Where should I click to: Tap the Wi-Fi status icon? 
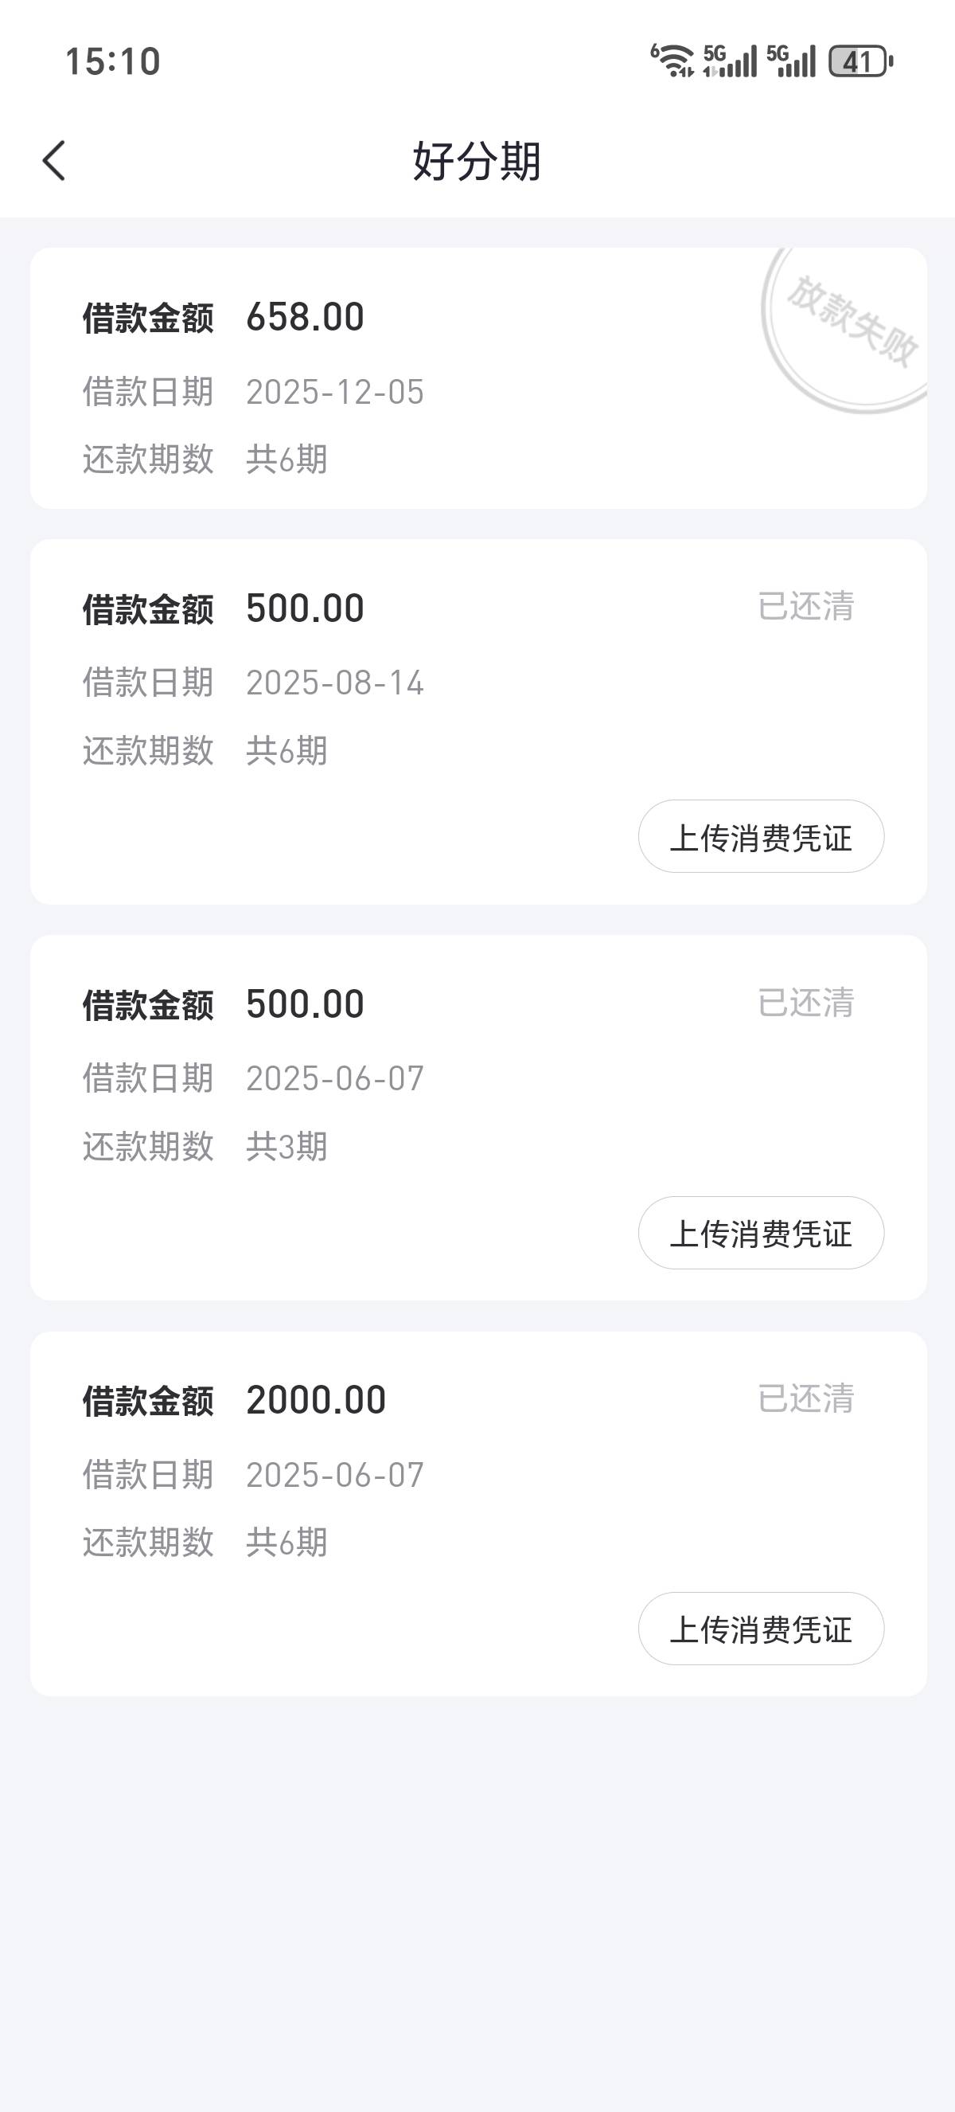pyautogui.click(x=672, y=61)
